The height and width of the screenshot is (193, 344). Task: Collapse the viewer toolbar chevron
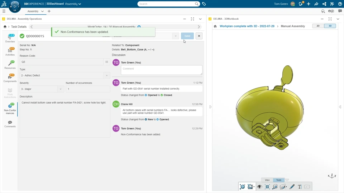[x=287, y=180]
